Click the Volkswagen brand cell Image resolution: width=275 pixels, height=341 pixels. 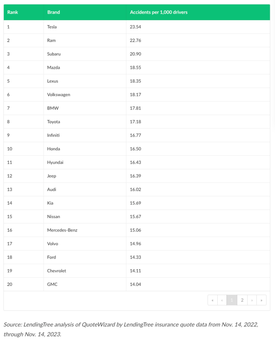(58, 94)
